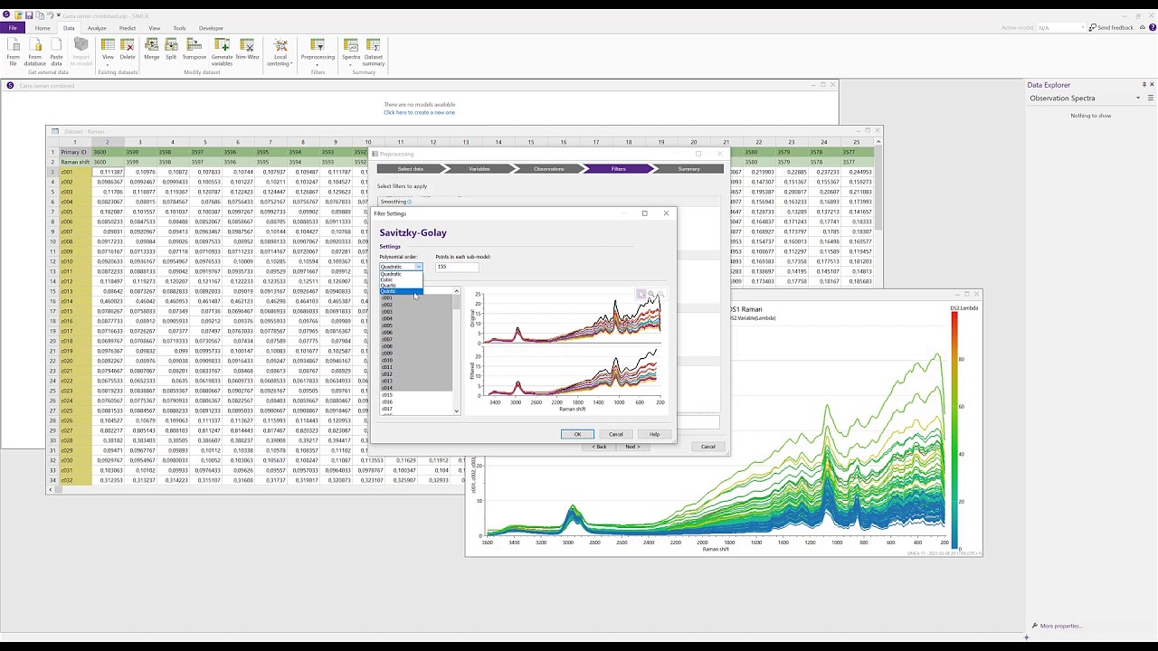Image resolution: width=1158 pixels, height=651 pixels.
Task: Click OK in Filter Settings dialog
Action: coord(577,434)
